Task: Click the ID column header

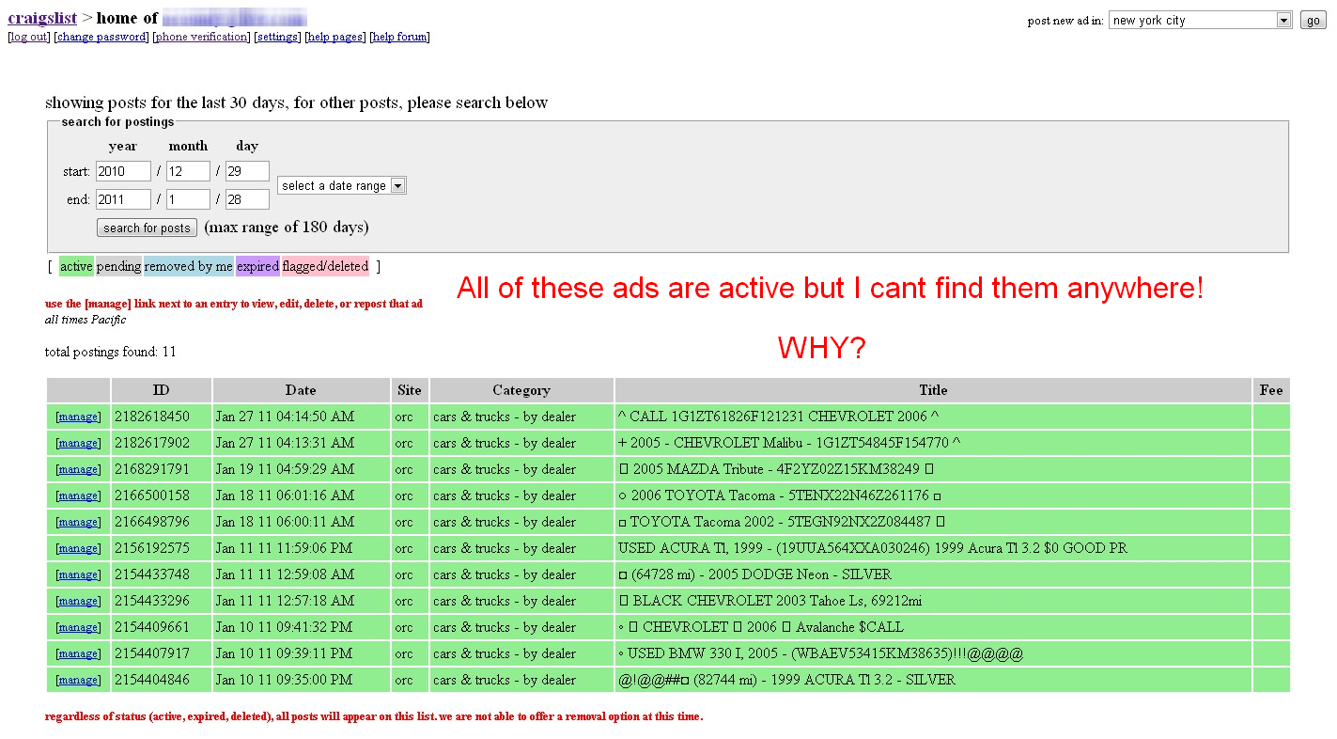Action: pos(162,390)
